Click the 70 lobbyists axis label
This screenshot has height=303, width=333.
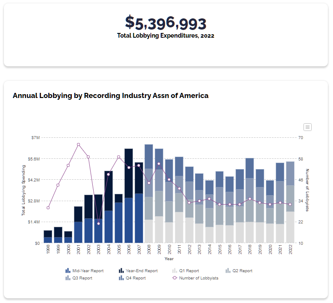[x=301, y=137]
